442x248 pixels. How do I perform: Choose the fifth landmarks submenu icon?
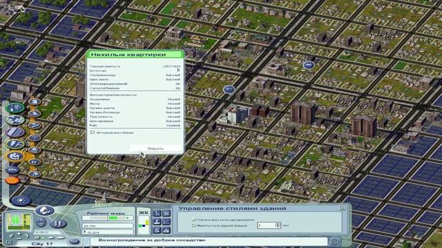pos(35,150)
